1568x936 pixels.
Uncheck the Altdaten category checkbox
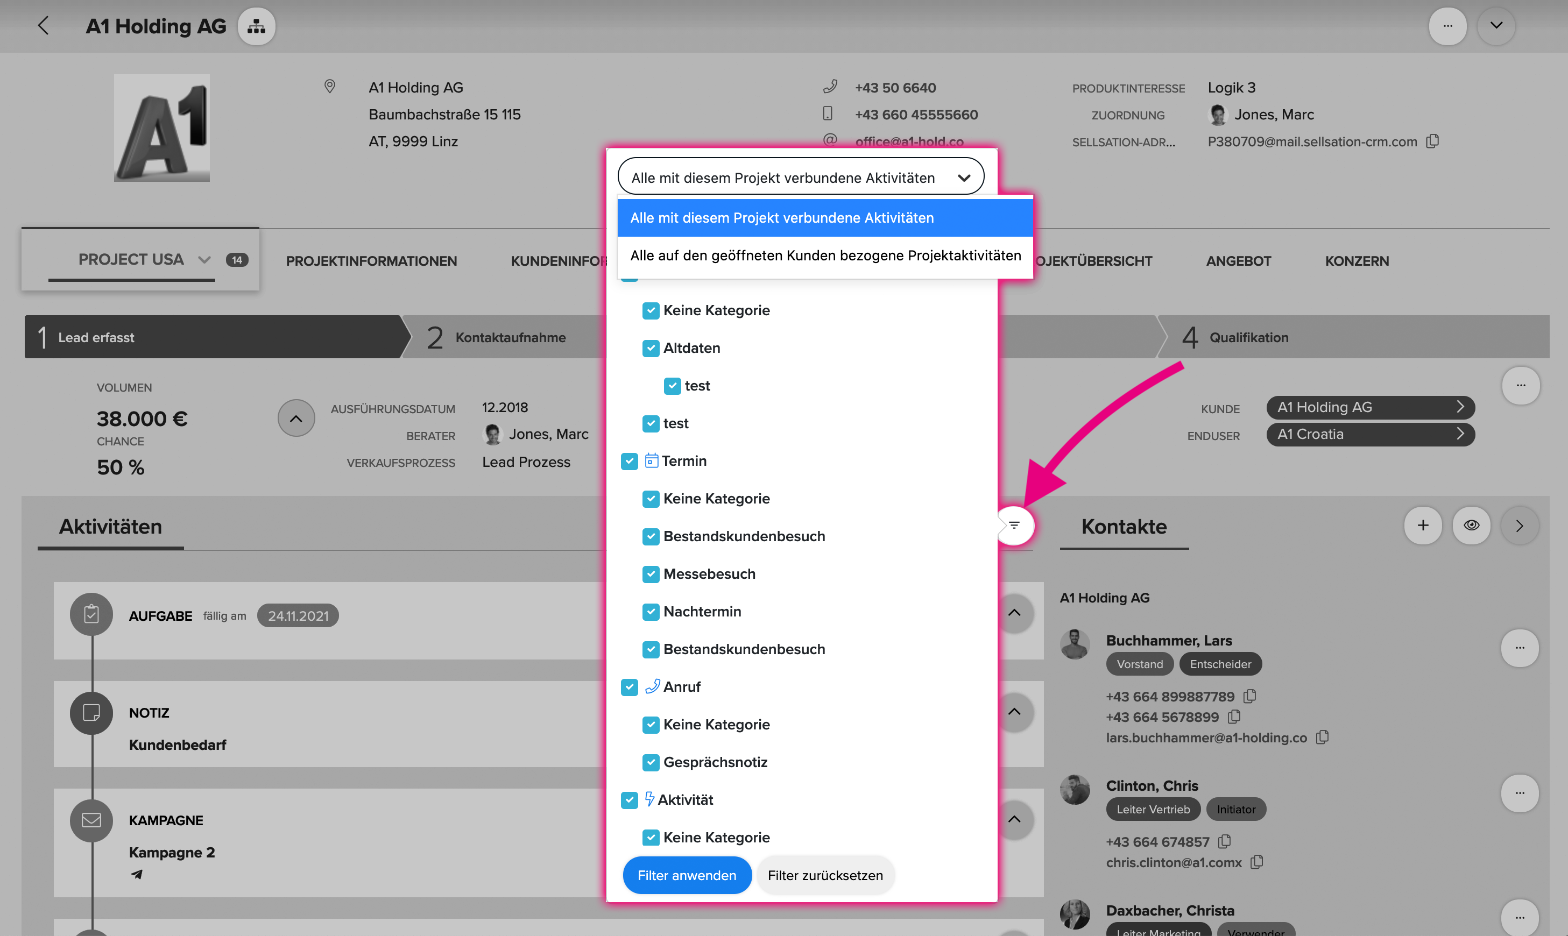(651, 348)
